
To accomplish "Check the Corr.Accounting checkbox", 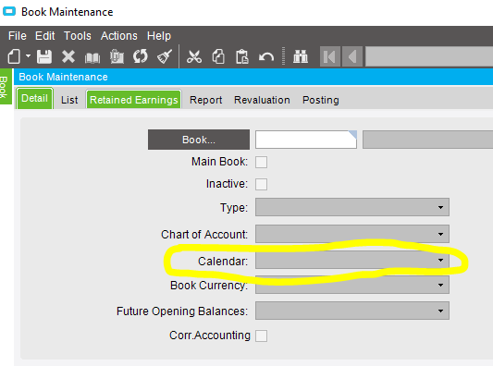I will click(x=261, y=335).
